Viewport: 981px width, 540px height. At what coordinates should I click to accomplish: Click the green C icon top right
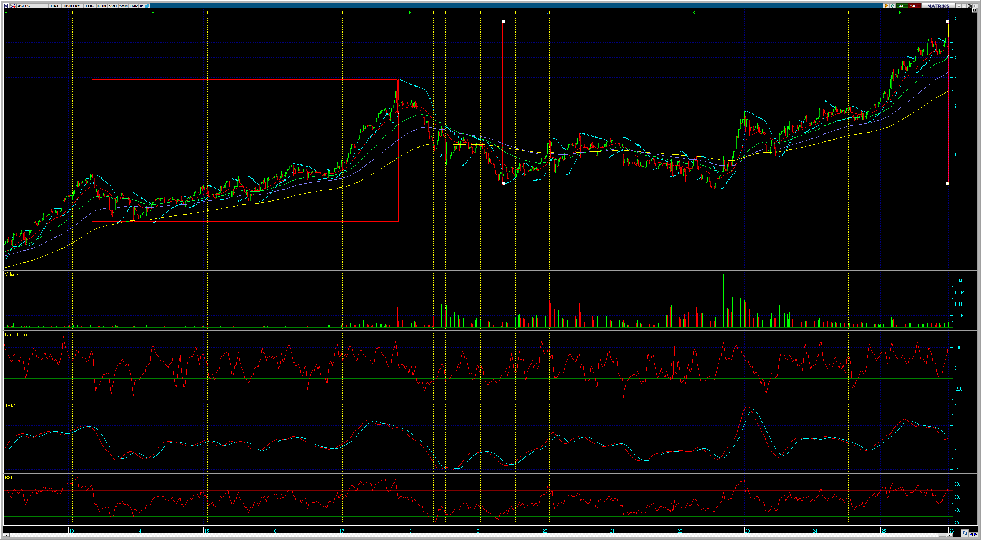click(892, 6)
